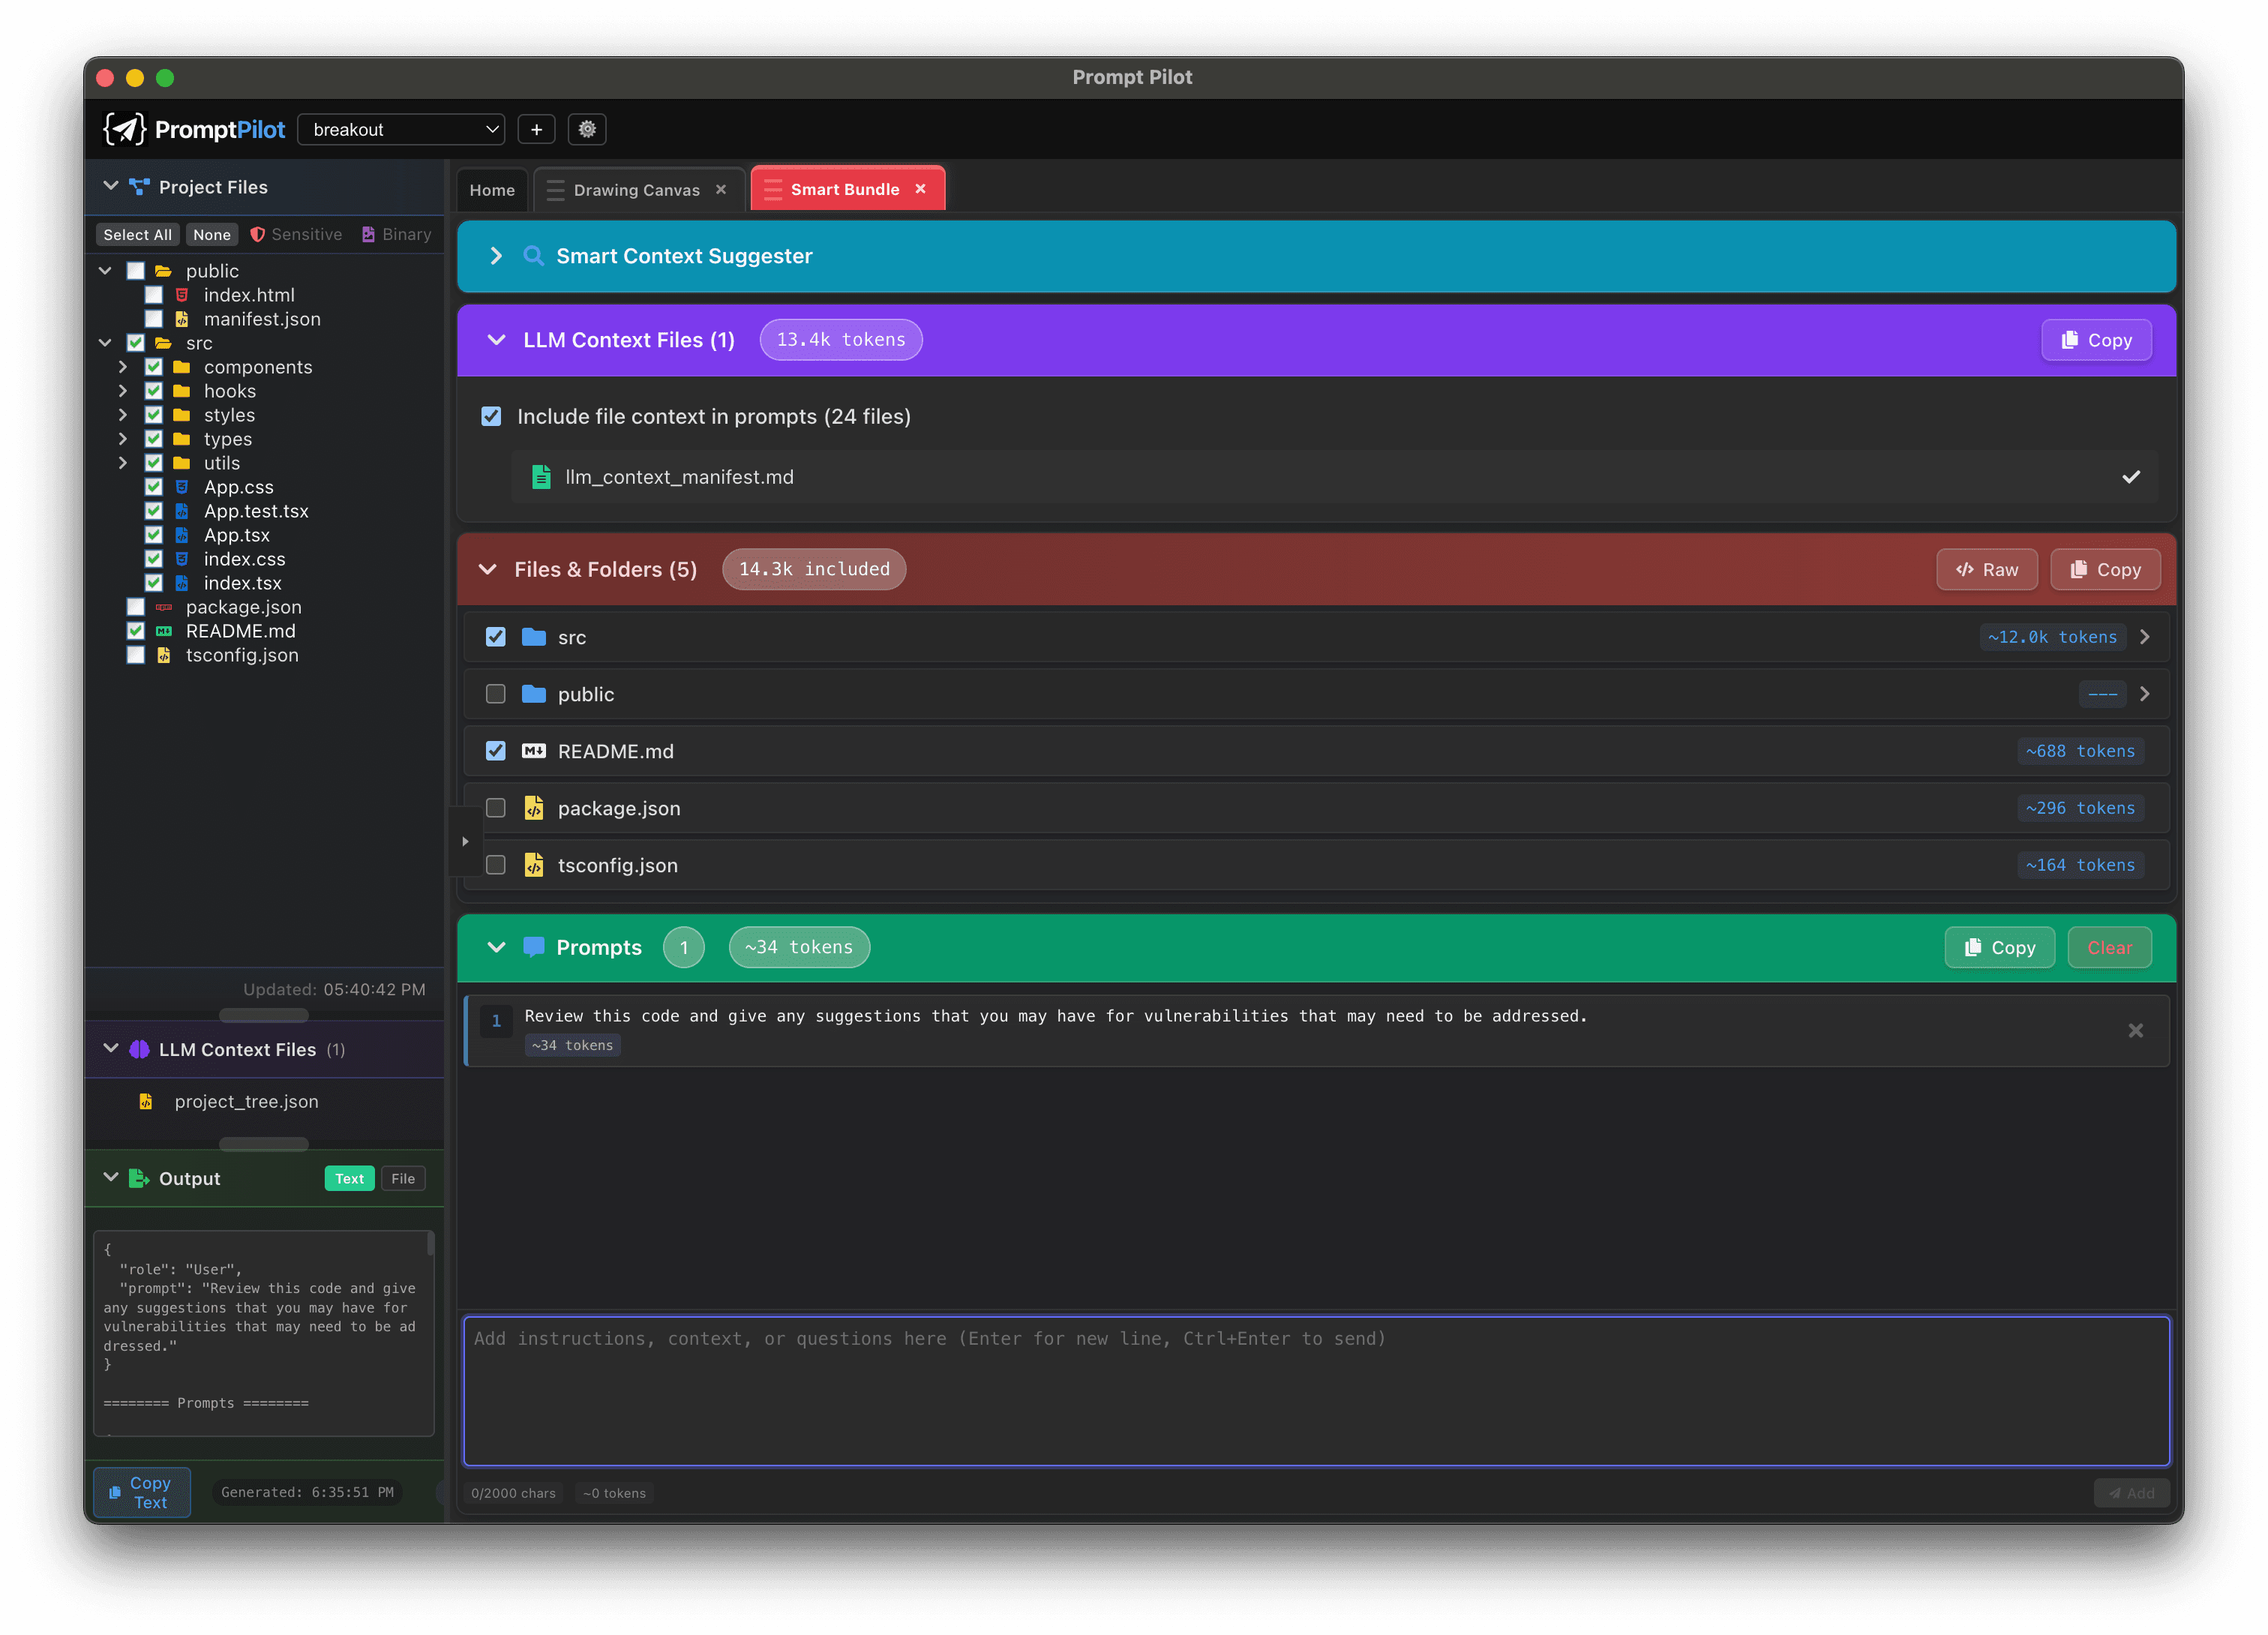
Task: Click the public folder icon in Files & Folders
Action: click(x=534, y=694)
